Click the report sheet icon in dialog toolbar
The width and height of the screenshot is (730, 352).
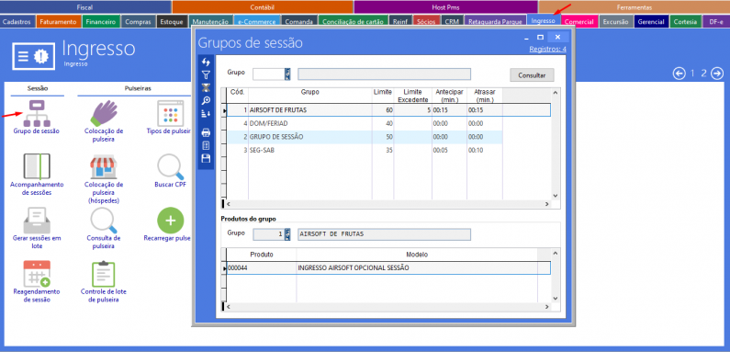(x=206, y=145)
